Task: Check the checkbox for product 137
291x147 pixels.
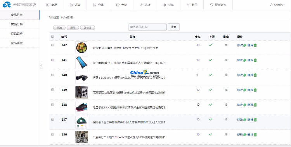Action: click(52, 120)
